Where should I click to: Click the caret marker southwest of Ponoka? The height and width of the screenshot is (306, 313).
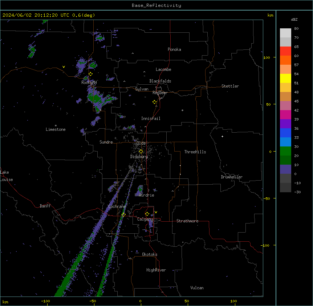tap(133, 53)
